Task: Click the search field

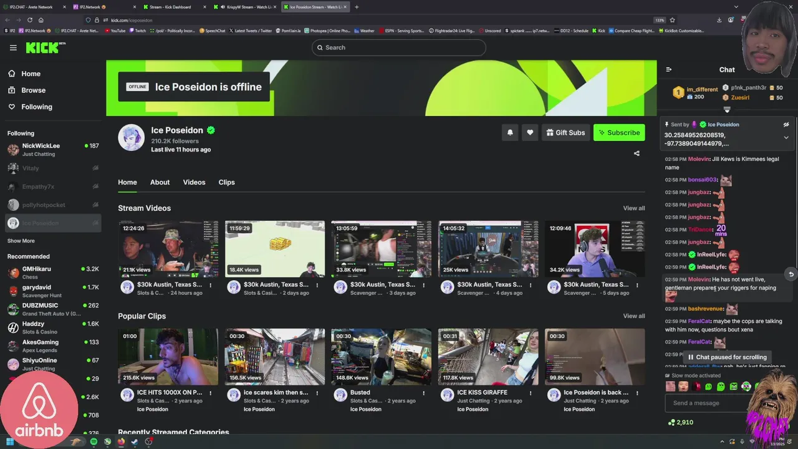Action: point(399,47)
